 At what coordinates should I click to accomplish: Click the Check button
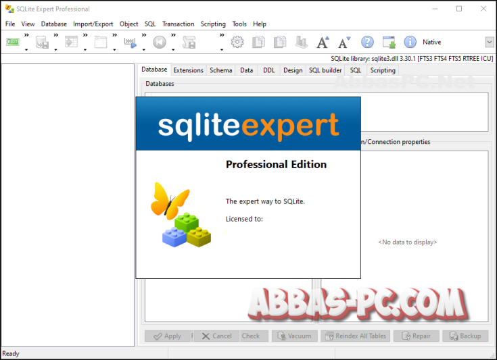pos(254,336)
